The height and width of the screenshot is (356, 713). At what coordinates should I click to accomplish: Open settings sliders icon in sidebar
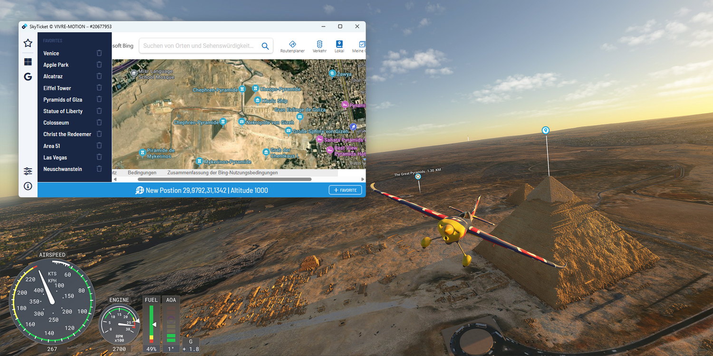coord(28,171)
